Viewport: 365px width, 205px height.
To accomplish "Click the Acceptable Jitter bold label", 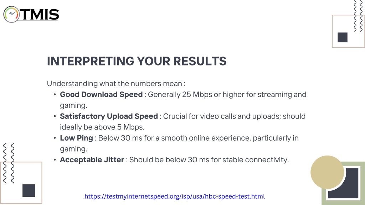I will click(x=92, y=160).
